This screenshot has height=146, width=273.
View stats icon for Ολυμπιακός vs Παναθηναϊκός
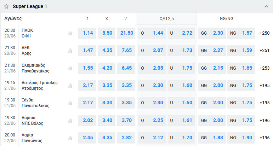click(x=70, y=68)
